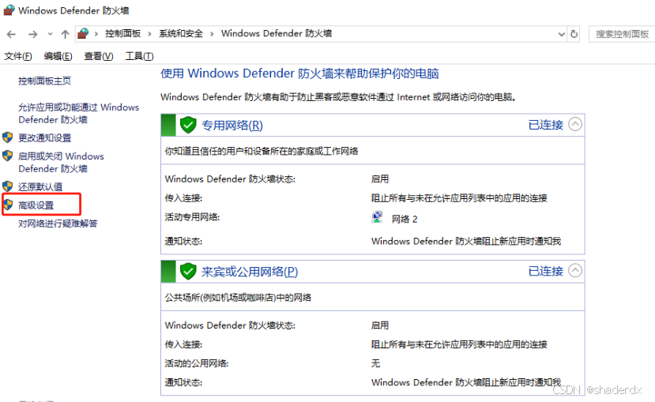Open 对网络进行疑难解答
The image size is (655, 402).
tap(58, 224)
